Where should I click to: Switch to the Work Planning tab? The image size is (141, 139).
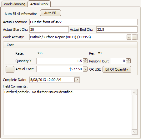14,4
